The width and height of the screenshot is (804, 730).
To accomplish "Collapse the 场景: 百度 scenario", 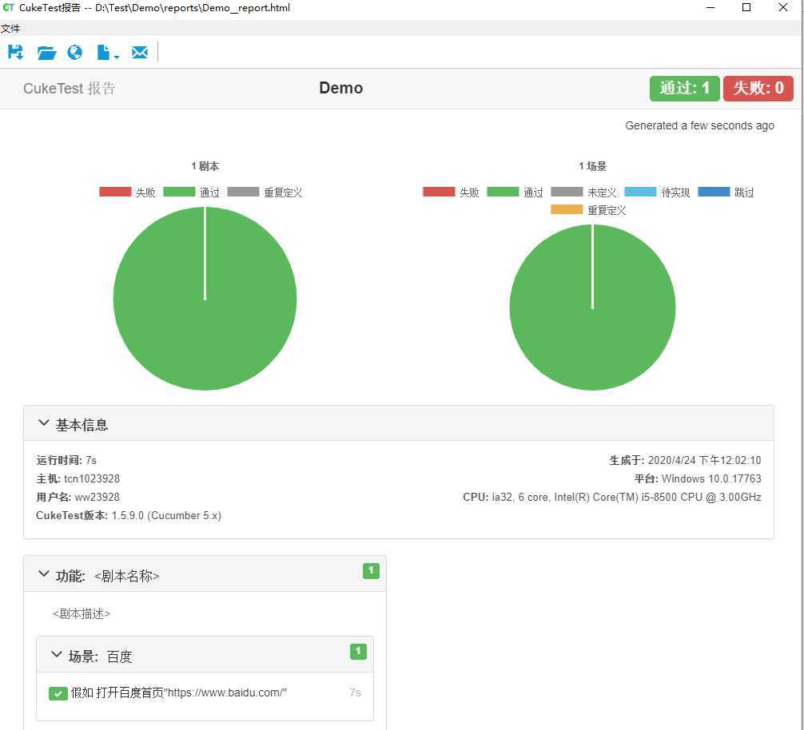I will pyautogui.click(x=57, y=655).
